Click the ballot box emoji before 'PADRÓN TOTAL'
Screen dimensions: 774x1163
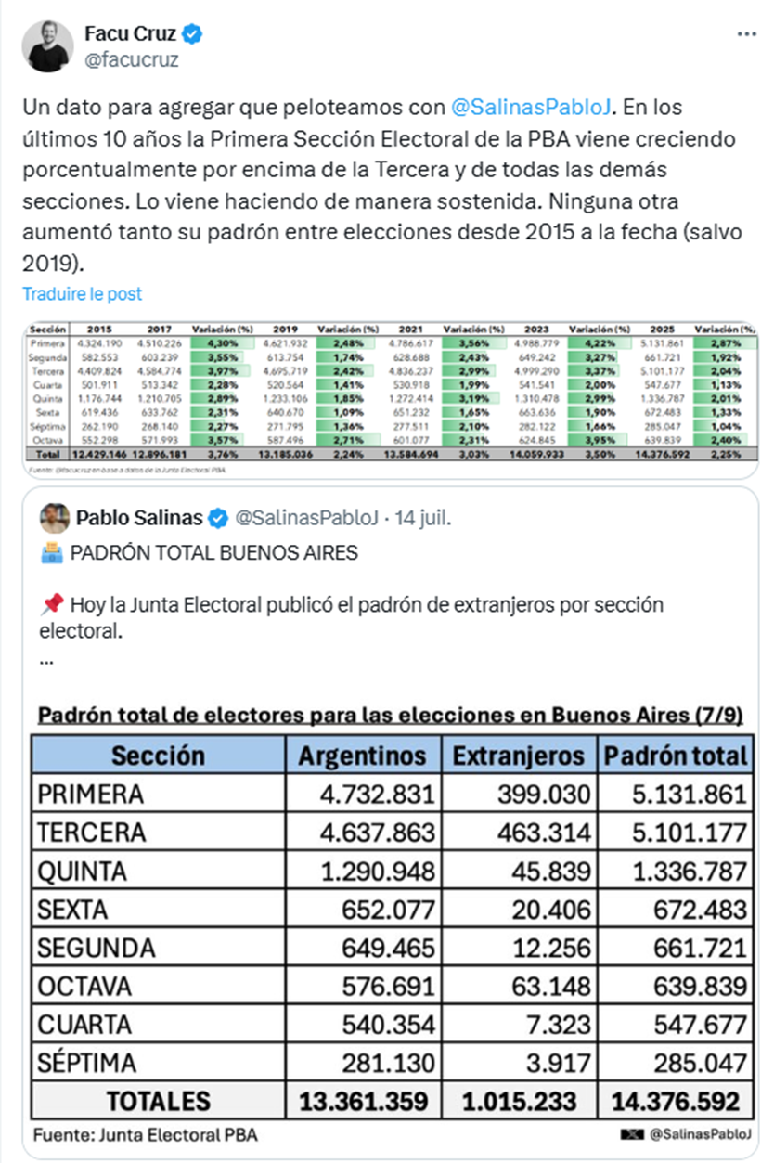pos(52,553)
